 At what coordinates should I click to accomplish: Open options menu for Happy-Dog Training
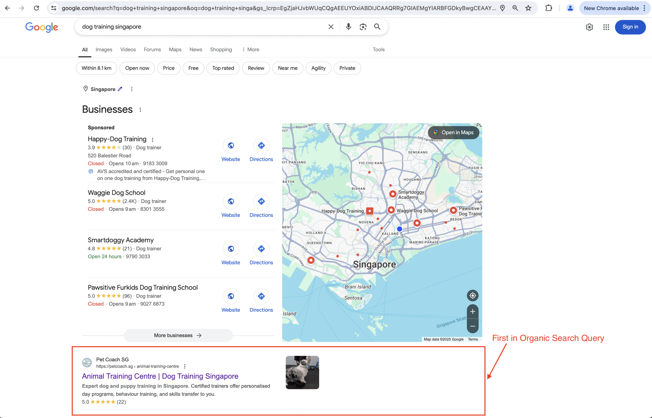153,139
